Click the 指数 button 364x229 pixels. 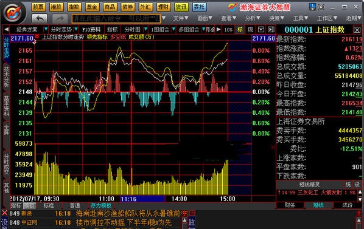click(x=74, y=7)
